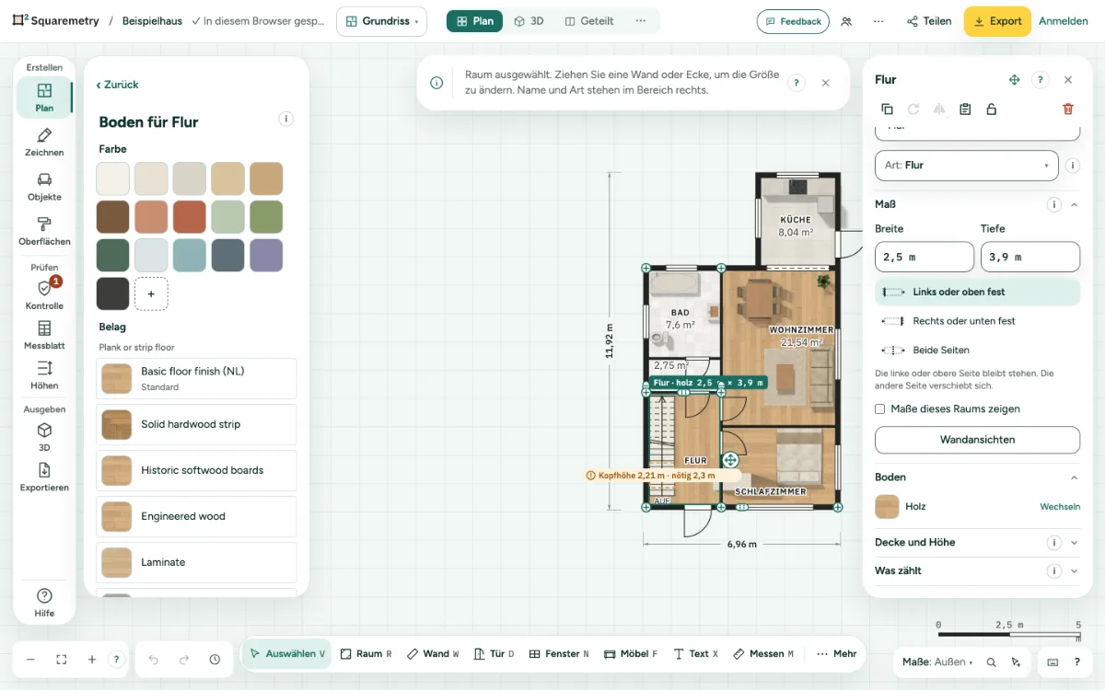The image size is (1105, 690).
Task: Open the history clock in the bottom bar
Action: 215,660
